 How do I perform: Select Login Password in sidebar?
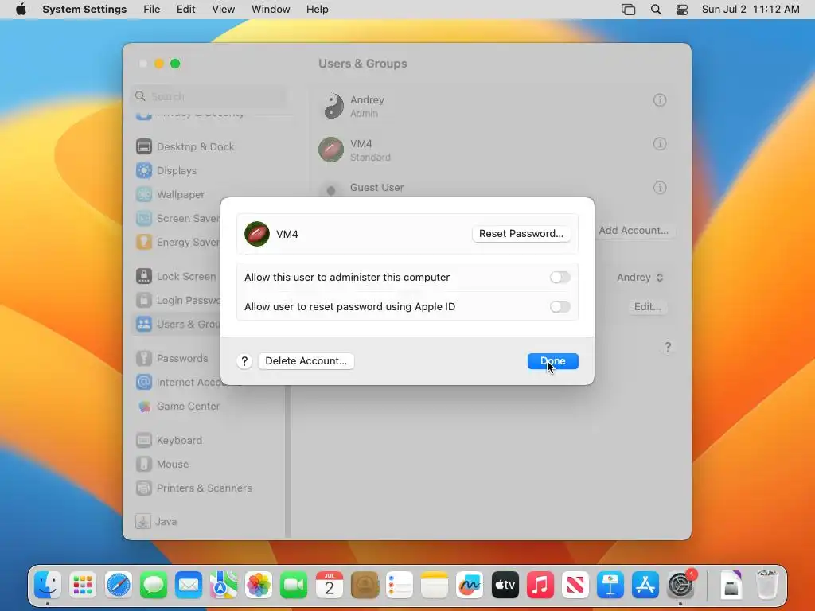tap(177, 301)
